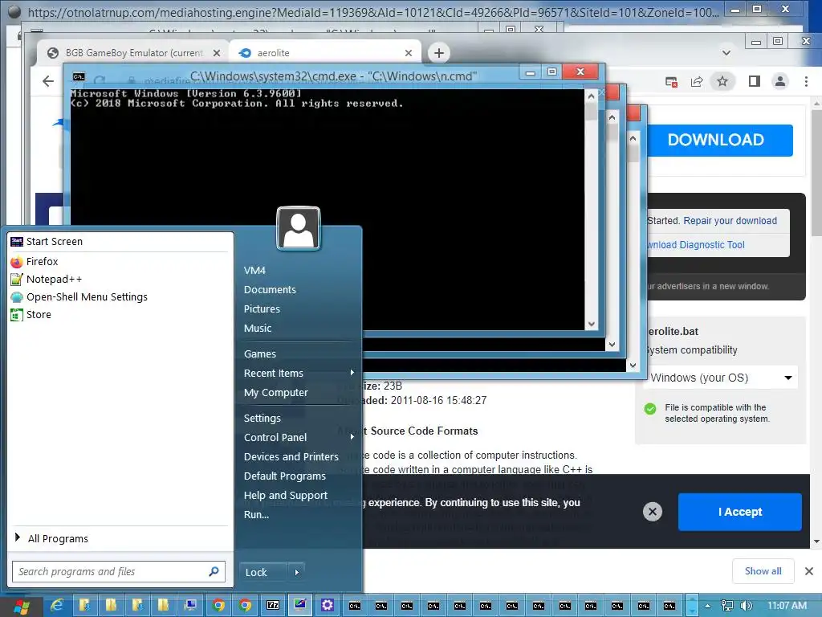Click the Chrome back arrow

click(48, 81)
